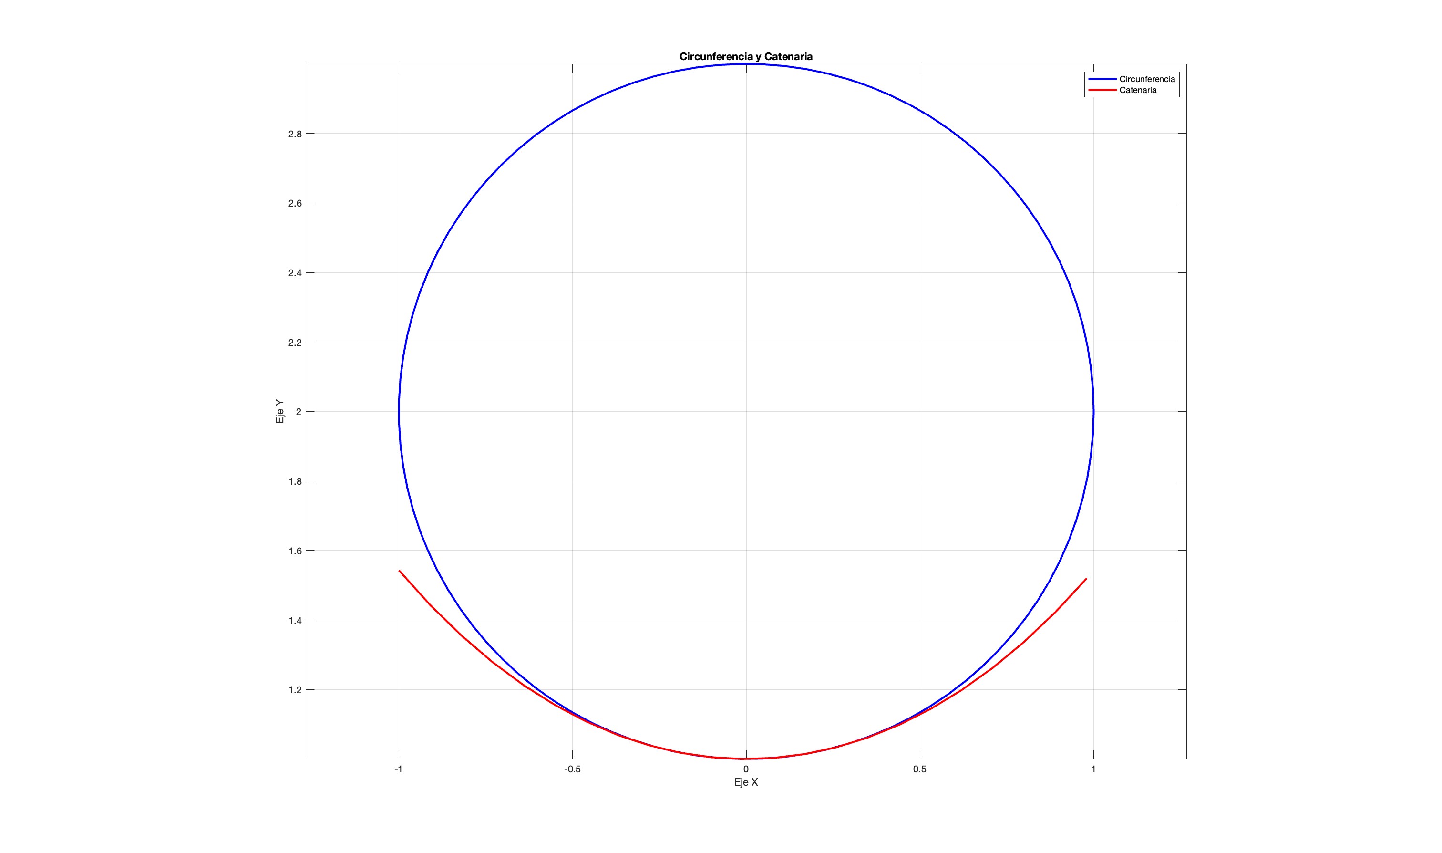Viewport: 1442px width, 853px height.
Task: Click the x-axis tick label 0.5
Action: tap(919, 769)
